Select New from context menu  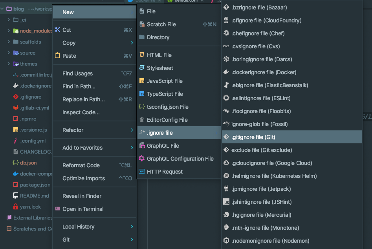coord(94,12)
